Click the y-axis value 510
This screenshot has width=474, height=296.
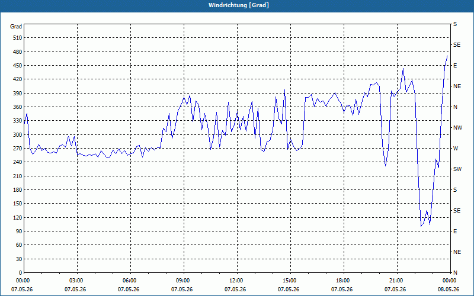click(18, 38)
